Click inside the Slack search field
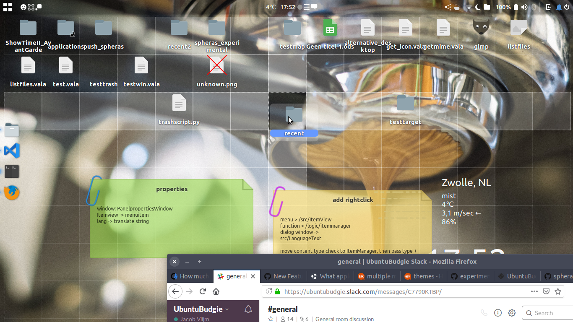The width and height of the screenshot is (573, 322). click(x=547, y=313)
